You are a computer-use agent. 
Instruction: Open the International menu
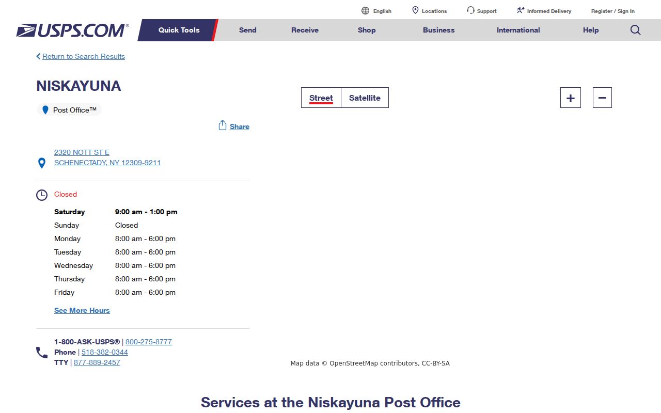pos(518,30)
